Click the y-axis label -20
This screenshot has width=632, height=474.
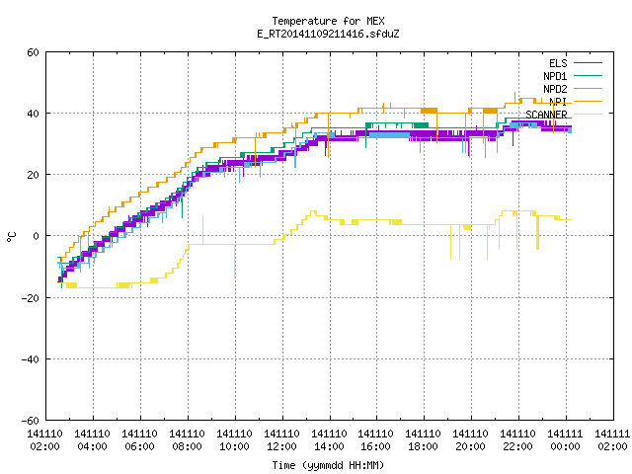pos(31,298)
